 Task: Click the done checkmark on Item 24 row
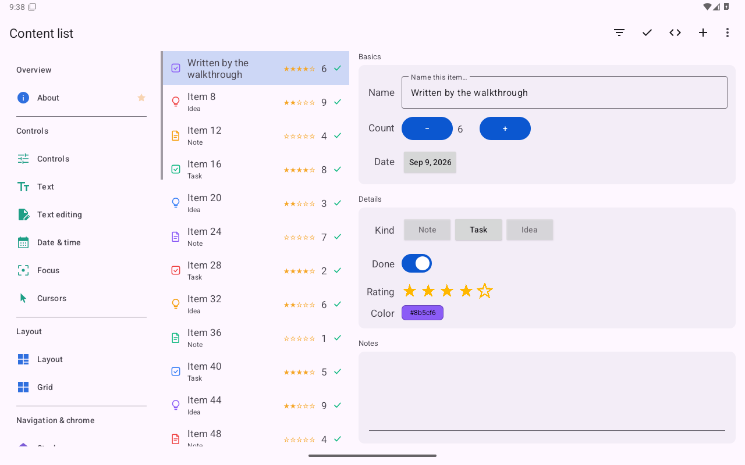pos(338,237)
